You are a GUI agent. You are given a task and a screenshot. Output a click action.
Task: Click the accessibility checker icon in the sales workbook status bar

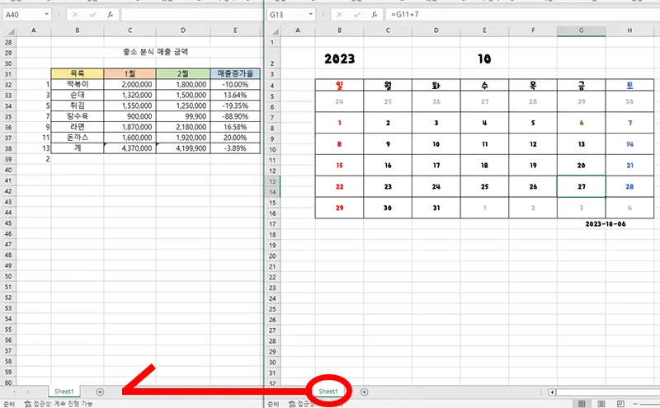[x=28, y=404]
